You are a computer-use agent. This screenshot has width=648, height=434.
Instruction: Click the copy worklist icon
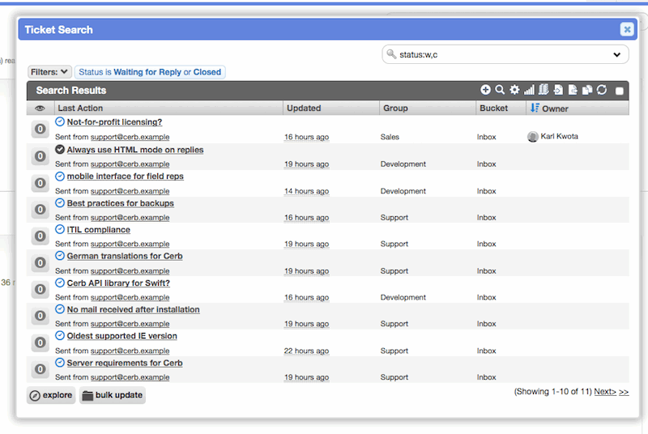point(586,90)
